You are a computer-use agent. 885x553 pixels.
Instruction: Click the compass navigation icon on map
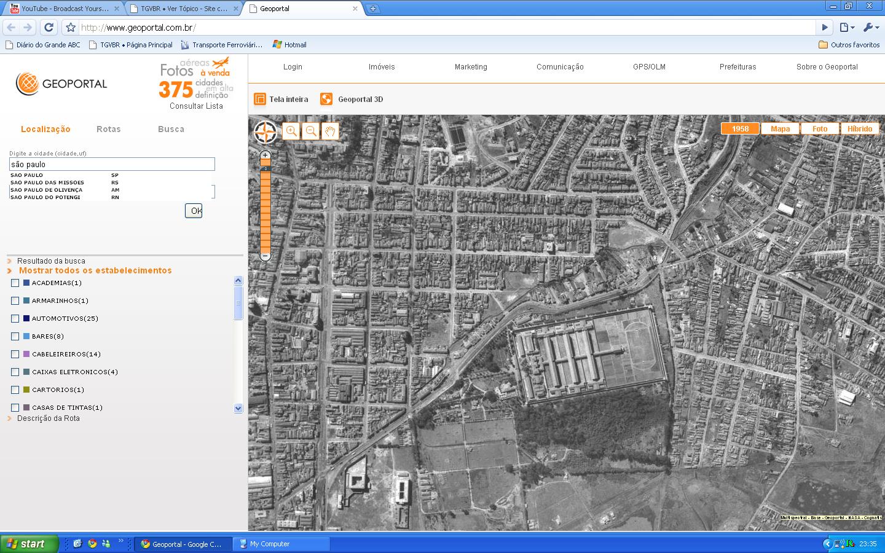pos(265,132)
